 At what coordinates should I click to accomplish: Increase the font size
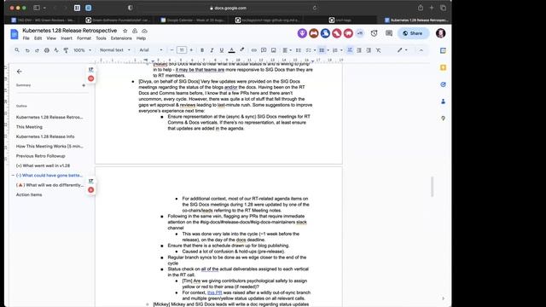(191, 50)
